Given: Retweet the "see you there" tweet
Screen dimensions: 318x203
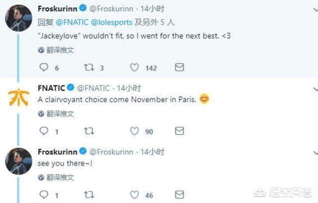Looking at the screenshot, I should pos(89,195).
